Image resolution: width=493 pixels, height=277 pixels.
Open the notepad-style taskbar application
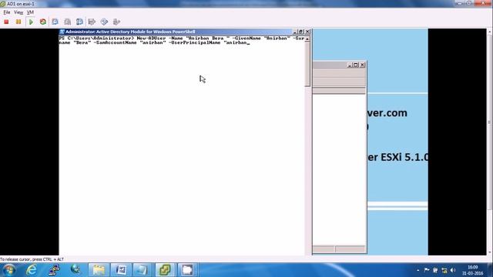tap(143, 270)
